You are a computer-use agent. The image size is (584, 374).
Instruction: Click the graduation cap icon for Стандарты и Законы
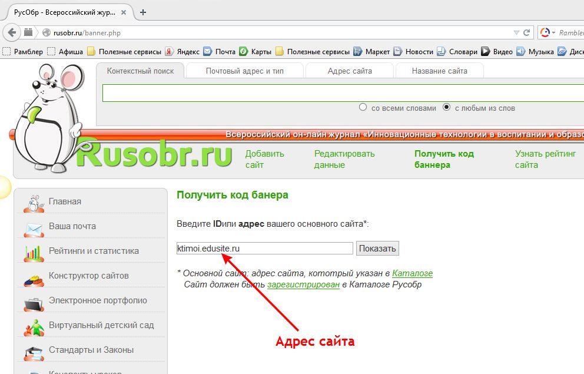point(34,352)
